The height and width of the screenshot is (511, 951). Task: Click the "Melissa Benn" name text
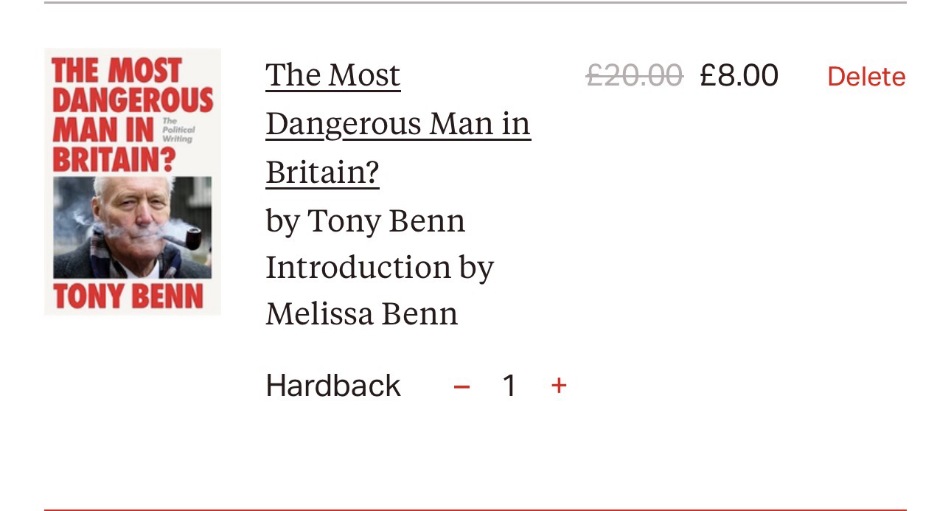click(x=362, y=314)
